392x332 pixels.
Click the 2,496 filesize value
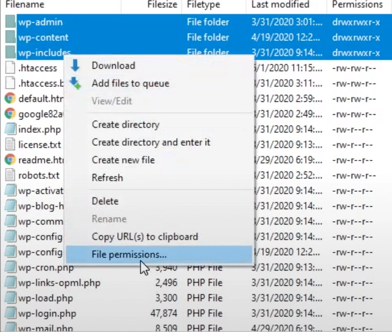click(x=166, y=282)
